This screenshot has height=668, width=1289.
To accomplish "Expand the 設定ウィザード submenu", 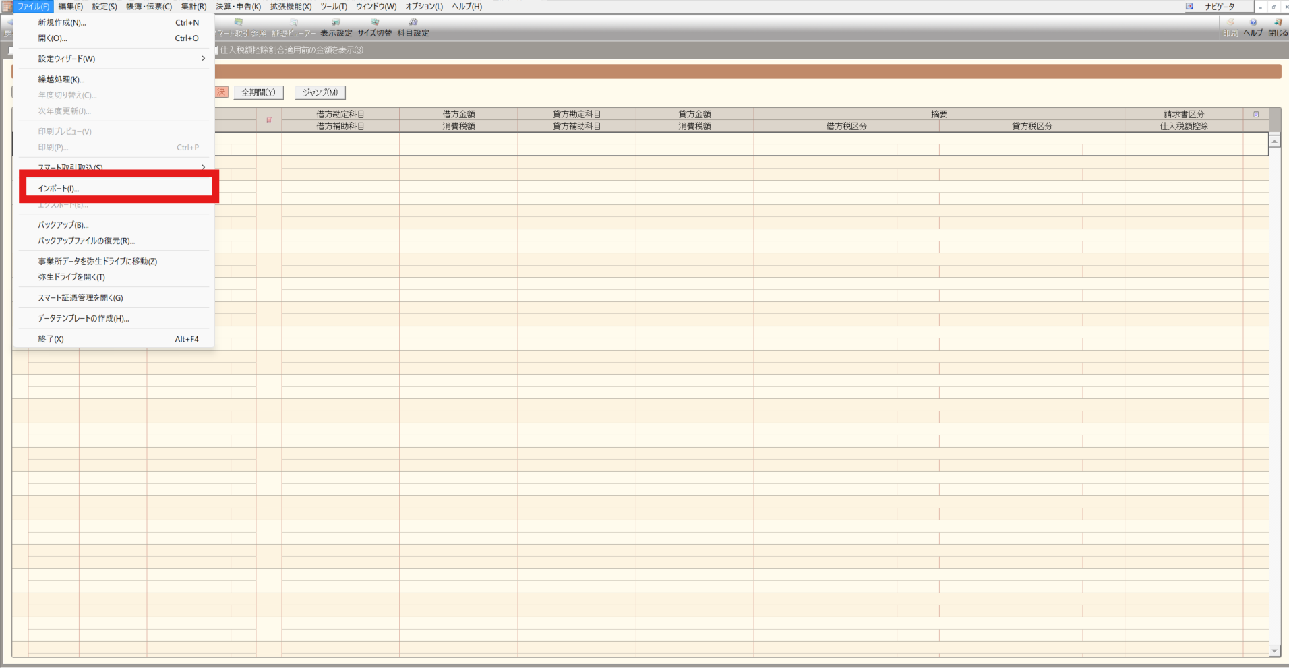I will (x=202, y=59).
